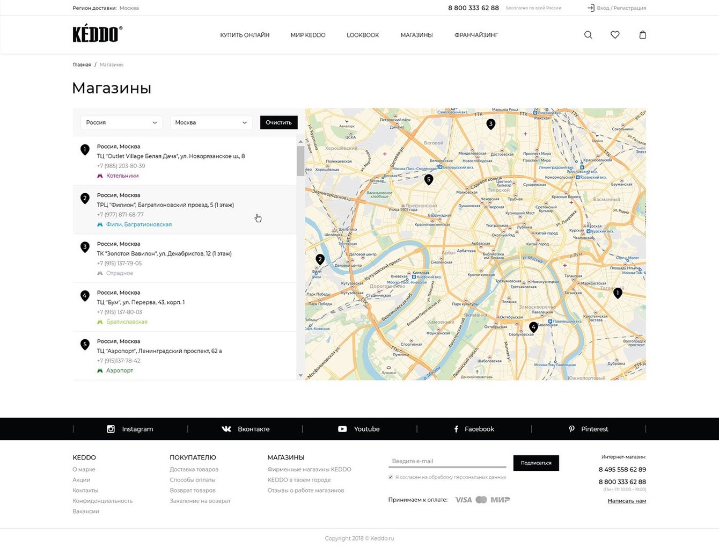Open the Pinterest social link
The image size is (719, 547).
click(589, 429)
